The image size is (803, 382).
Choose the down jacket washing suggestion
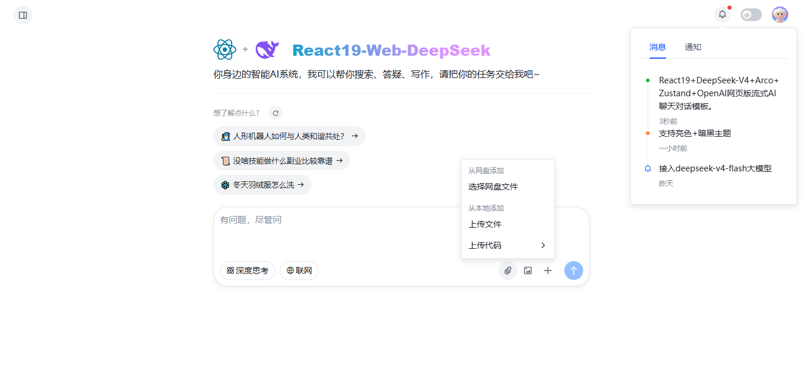[262, 185]
